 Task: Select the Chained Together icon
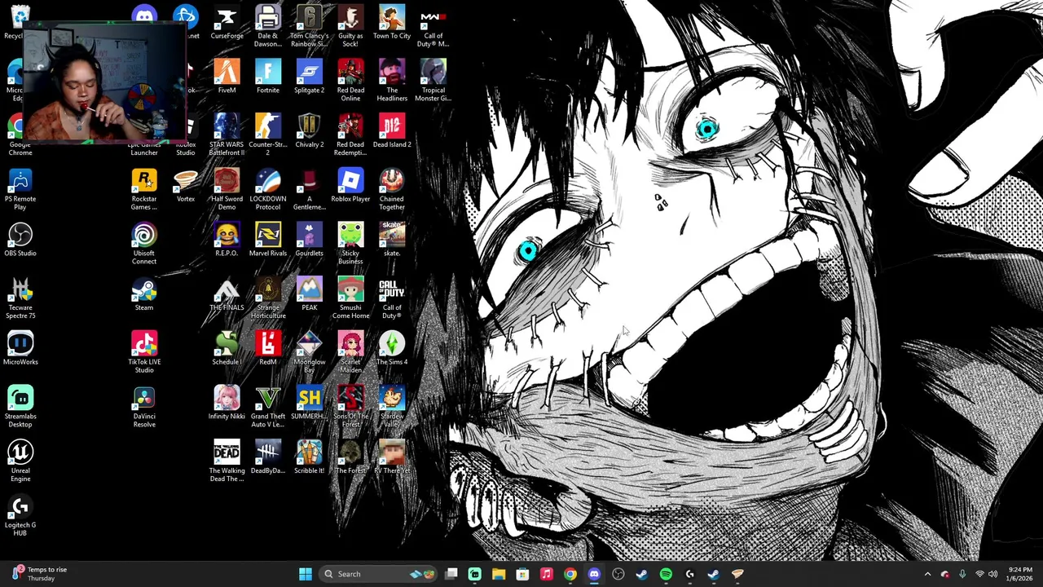[x=392, y=190]
